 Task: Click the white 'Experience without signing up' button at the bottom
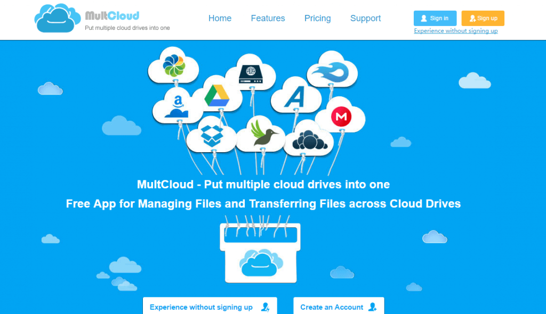pyautogui.click(x=210, y=307)
